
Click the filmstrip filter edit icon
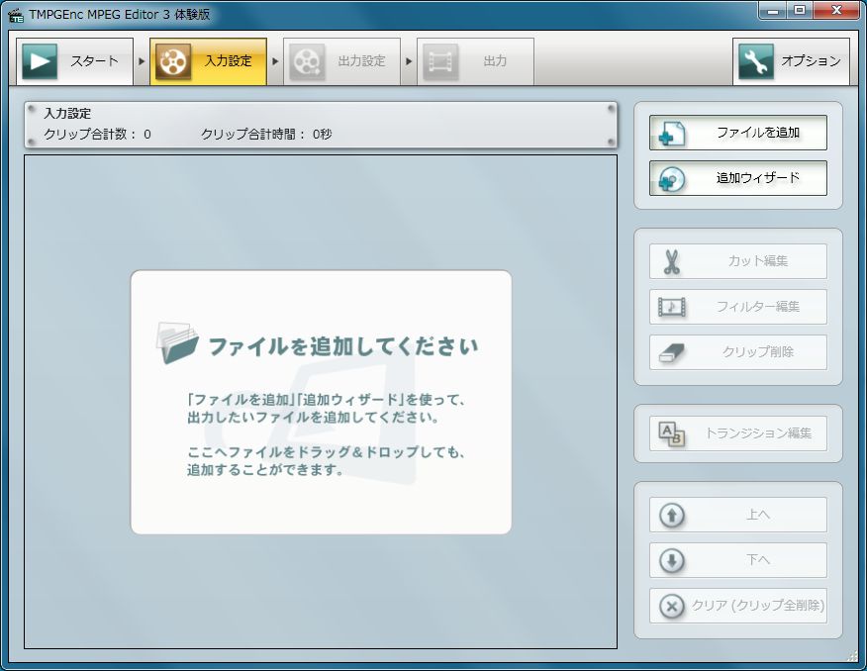[x=672, y=307]
